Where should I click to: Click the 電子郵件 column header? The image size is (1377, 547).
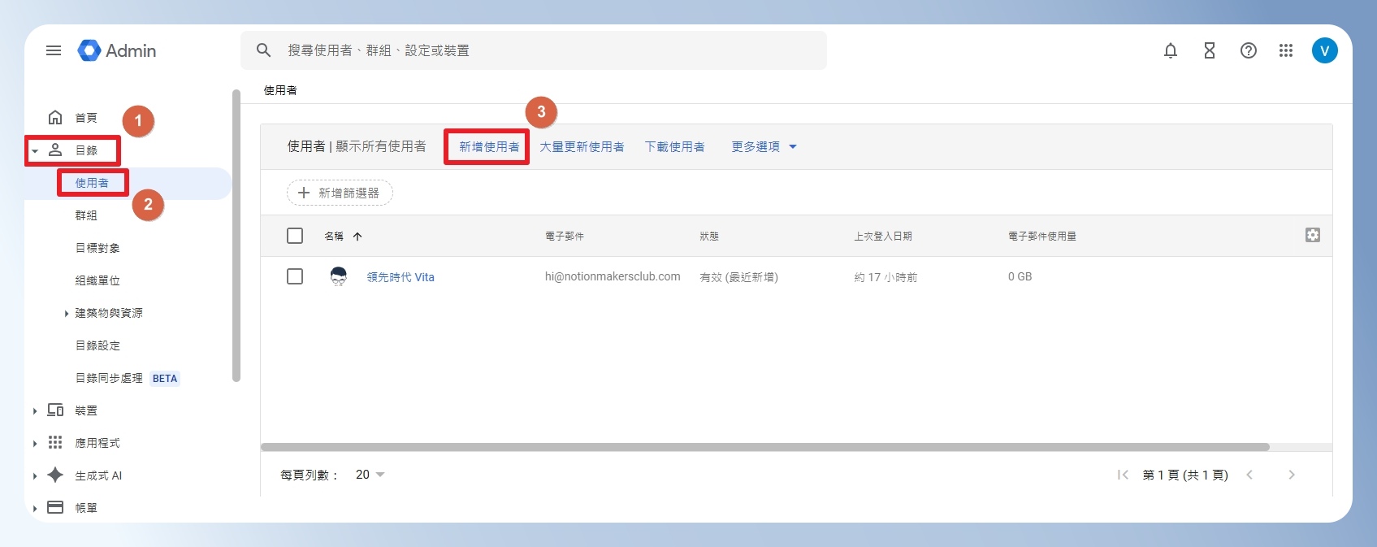coord(565,237)
